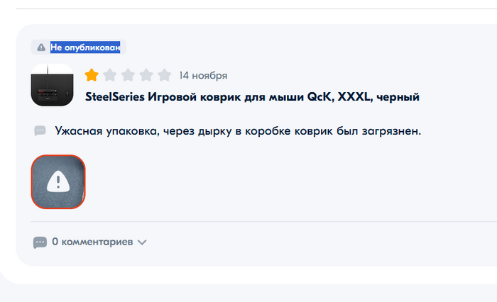The width and height of the screenshot is (497, 302).
Task: Open the SteelSeries mouse pad product thumbnail
Action: pyautogui.click(x=53, y=86)
